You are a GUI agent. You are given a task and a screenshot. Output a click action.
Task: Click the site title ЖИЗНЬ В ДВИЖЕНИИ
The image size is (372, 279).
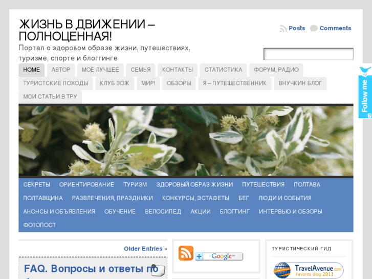[x=87, y=30]
